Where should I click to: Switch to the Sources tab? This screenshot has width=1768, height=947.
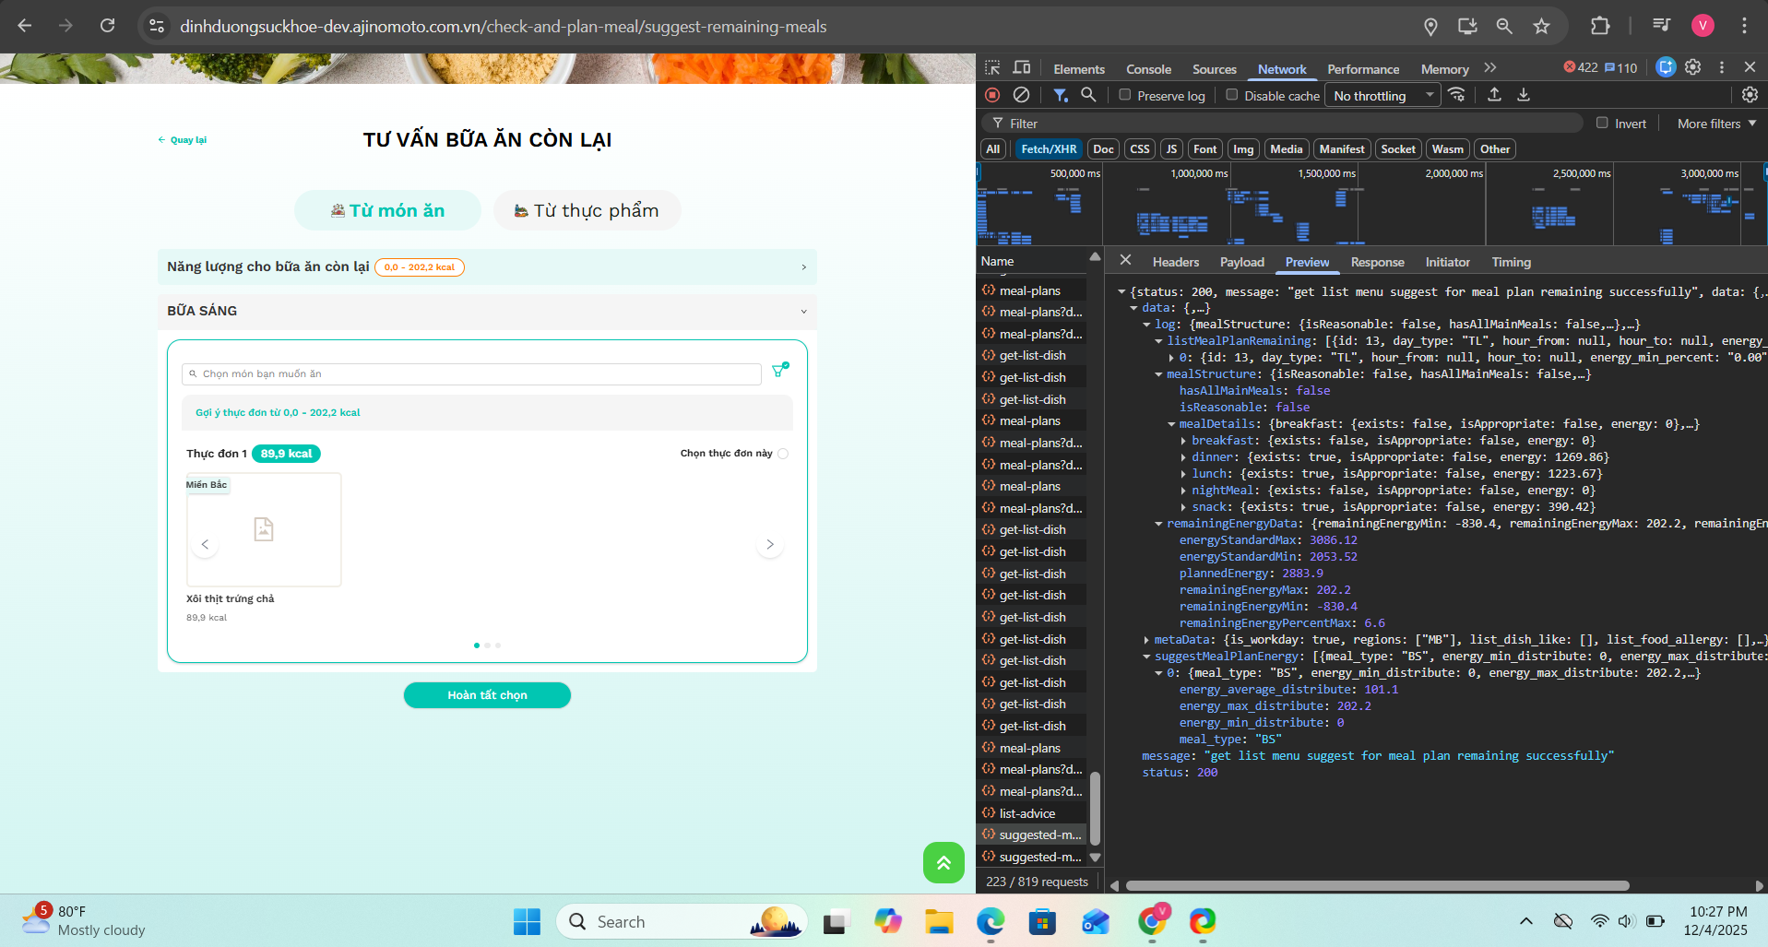(1214, 69)
